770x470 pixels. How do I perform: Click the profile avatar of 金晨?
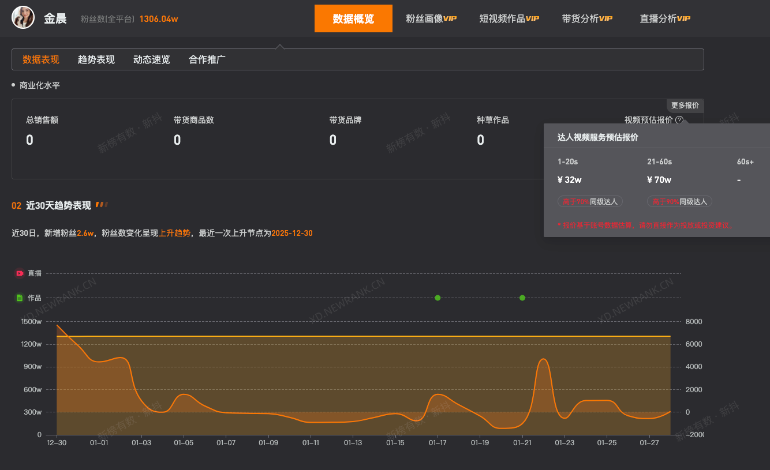[23, 17]
